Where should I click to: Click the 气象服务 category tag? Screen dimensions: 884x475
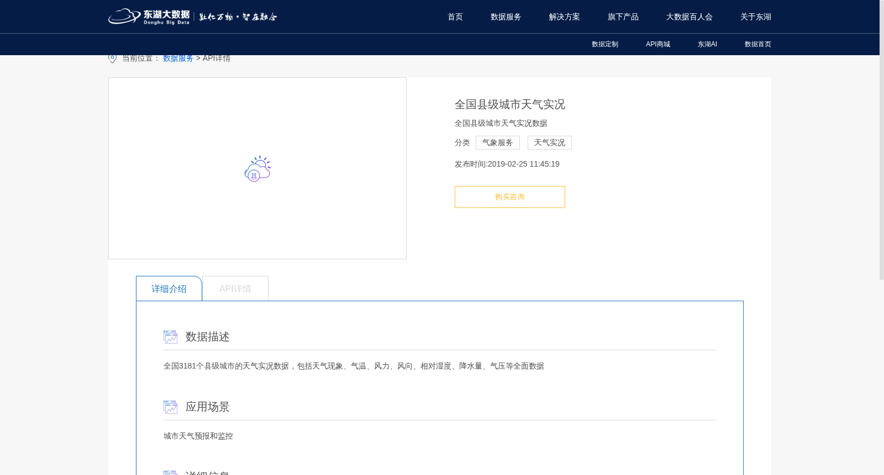498,142
